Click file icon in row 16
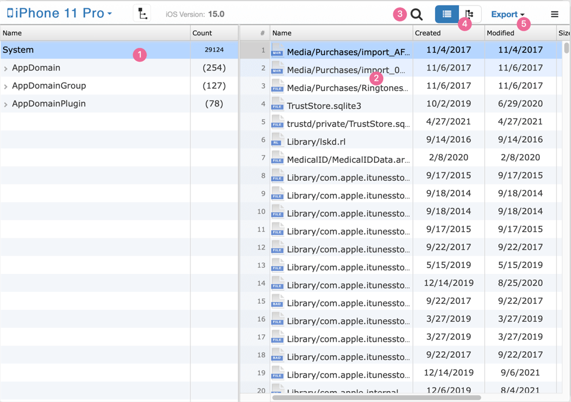Image resolution: width=571 pixels, height=402 pixels. click(278, 319)
